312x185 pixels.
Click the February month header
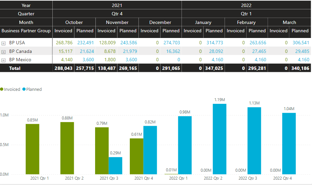point(246,22)
